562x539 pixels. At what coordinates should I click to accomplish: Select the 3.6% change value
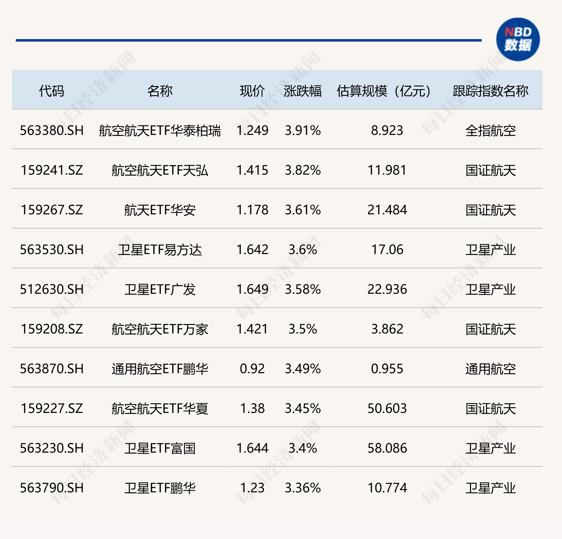coord(303,250)
